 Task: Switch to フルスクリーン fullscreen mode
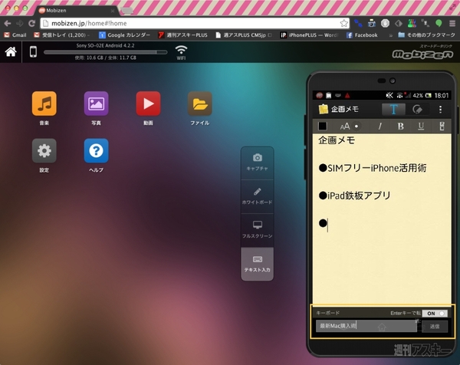point(258,230)
